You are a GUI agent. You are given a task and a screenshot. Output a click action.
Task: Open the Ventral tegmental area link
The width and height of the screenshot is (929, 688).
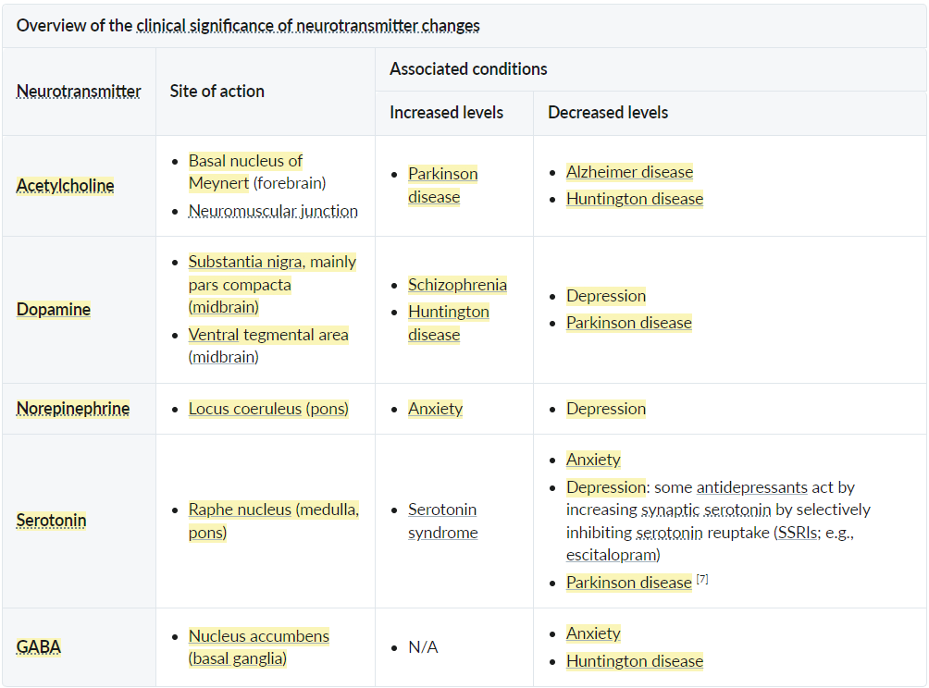click(268, 335)
